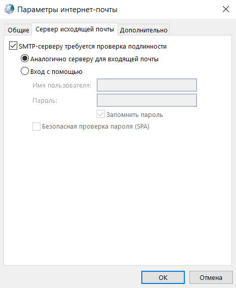Image resolution: width=236 pixels, height=288 pixels.
Task: Open the Дополнительно tab
Action: pyautogui.click(x=143, y=30)
